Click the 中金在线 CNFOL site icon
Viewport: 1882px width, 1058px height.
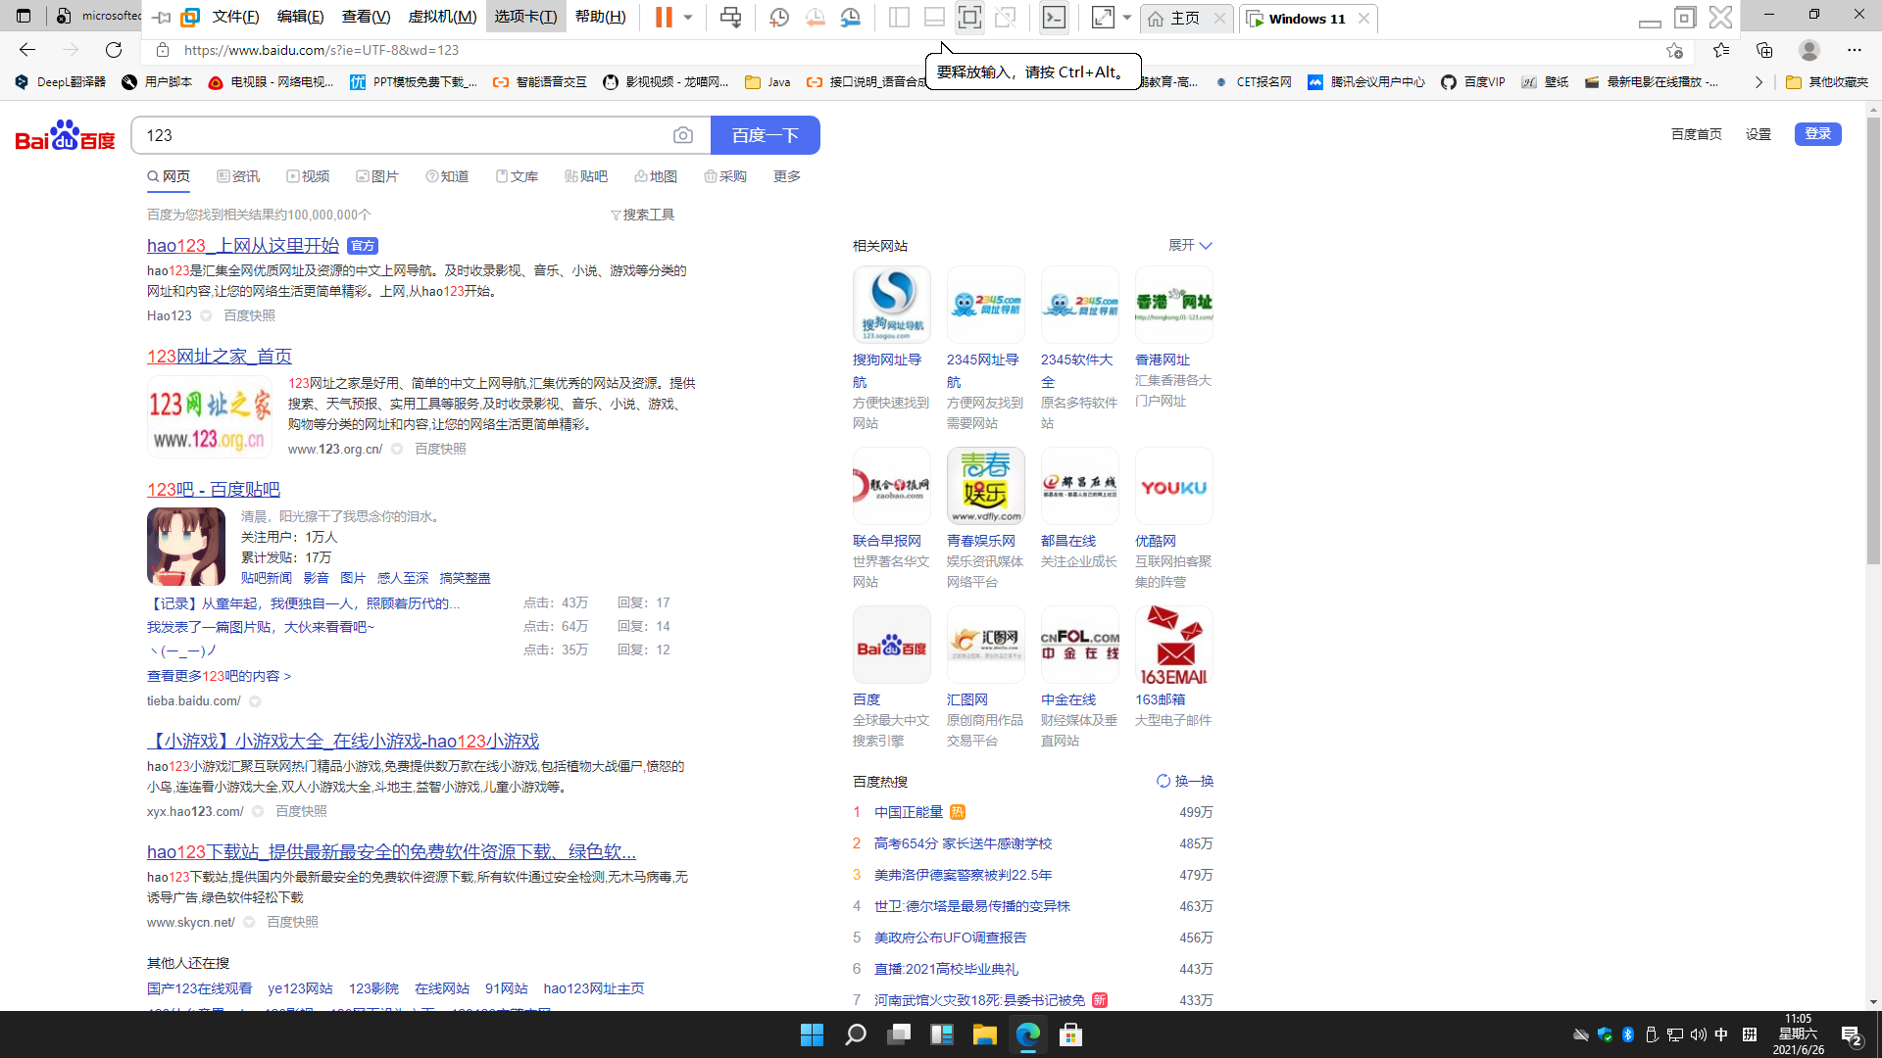1080,645
